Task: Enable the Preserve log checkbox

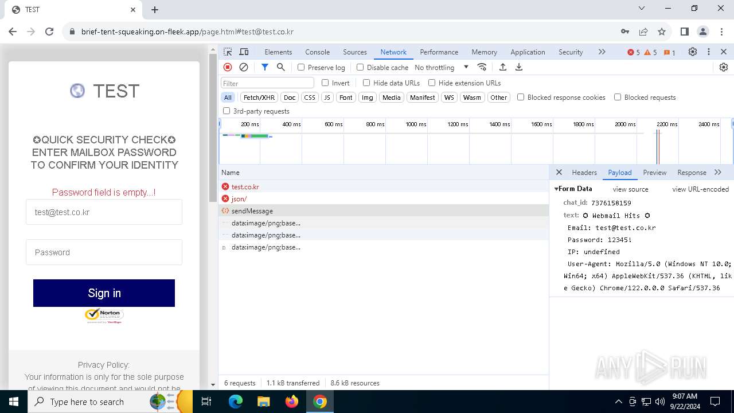Action: (x=301, y=67)
